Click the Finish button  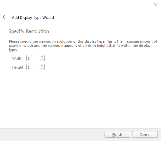tap(117, 135)
